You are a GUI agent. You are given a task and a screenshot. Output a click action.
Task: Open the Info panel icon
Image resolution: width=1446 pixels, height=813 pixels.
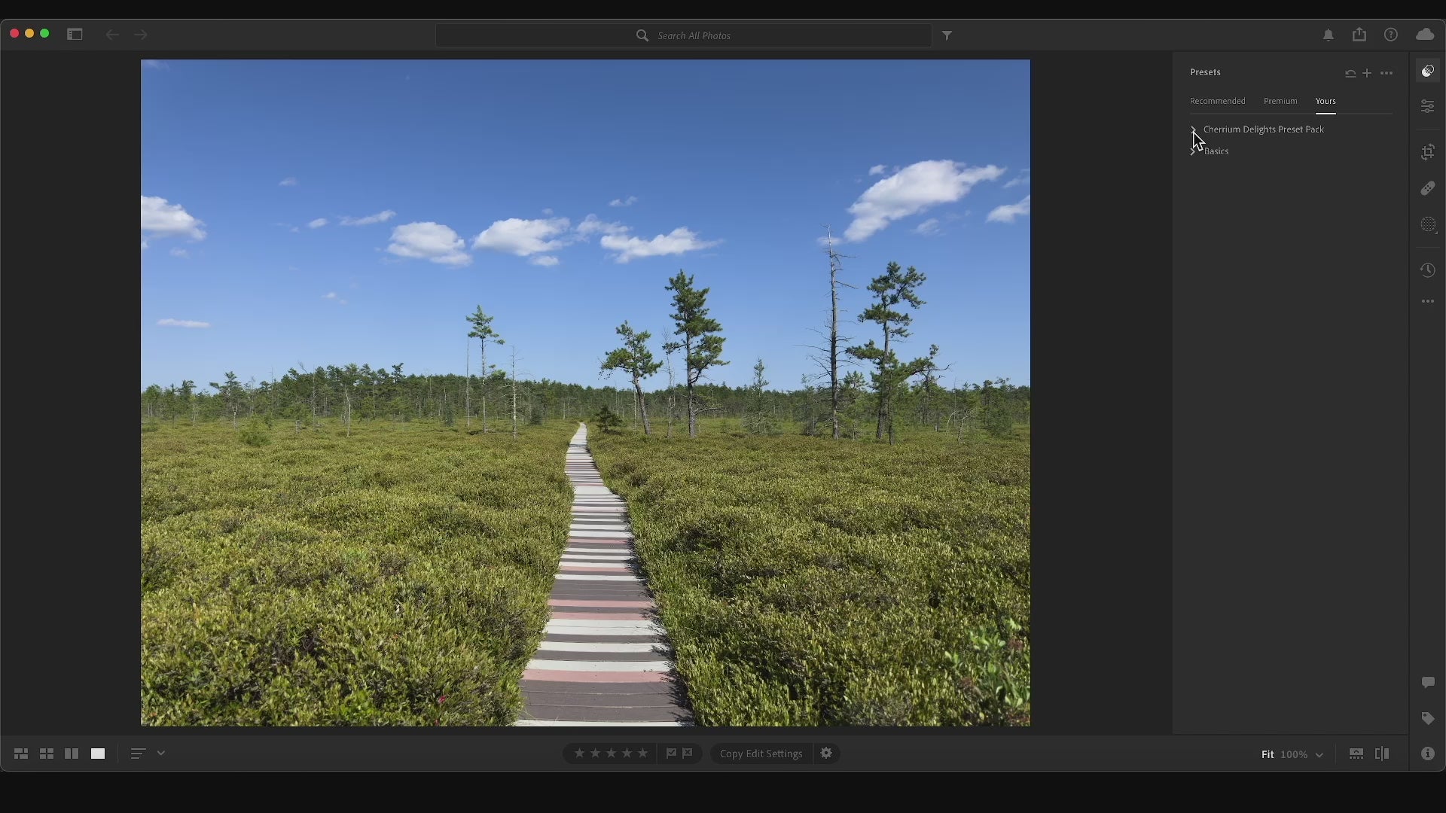pos(1427,754)
